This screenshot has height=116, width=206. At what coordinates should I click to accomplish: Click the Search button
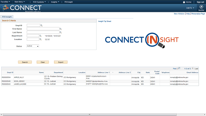[x=25, y=62]
